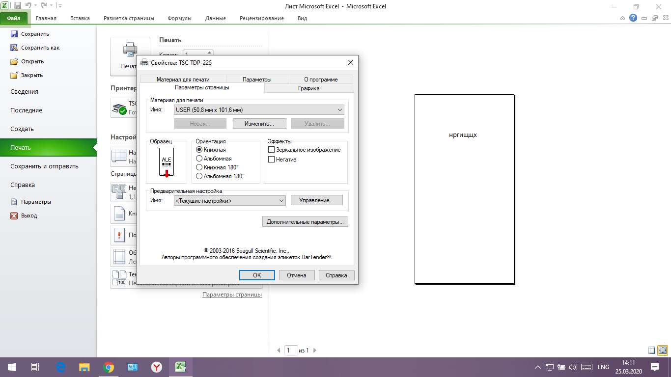This screenshot has width=671, height=377.
Task: Click the Открыть folder icon
Action: 14,61
